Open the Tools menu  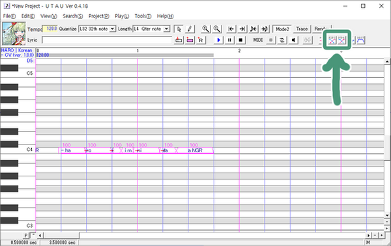143,16
